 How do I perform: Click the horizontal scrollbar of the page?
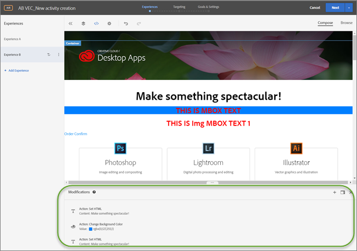pyautogui.click(x=208, y=182)
